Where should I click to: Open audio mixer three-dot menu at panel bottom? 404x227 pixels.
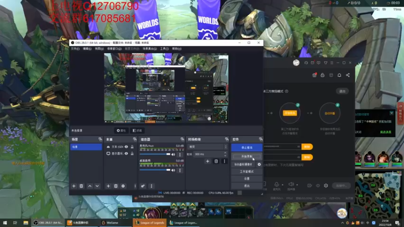click(151, 186)
